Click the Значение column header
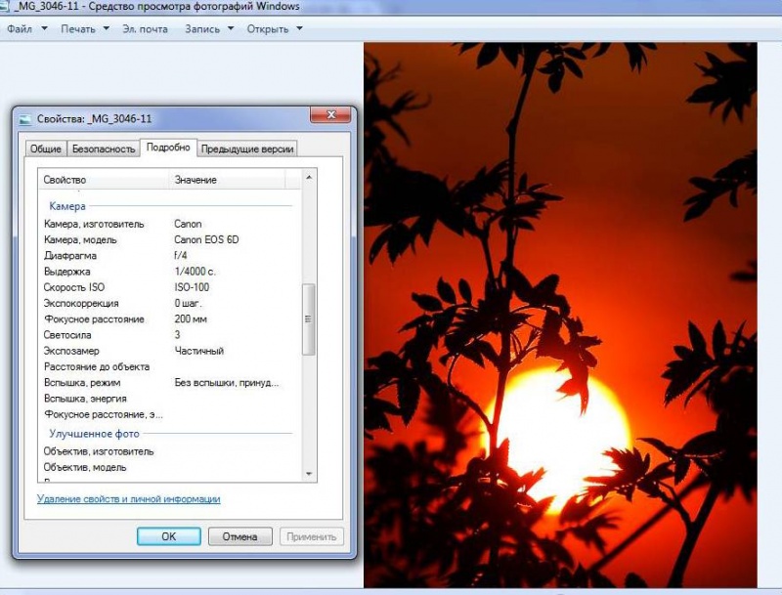This screenshot has width=782, height=595. [x=228, y=180]
